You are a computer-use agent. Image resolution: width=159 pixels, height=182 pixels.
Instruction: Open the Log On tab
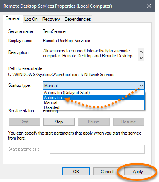tap(31, 19)
